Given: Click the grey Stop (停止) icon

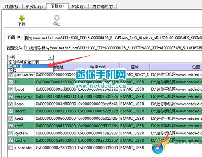Looking at the screenshot, I should 57,18.
